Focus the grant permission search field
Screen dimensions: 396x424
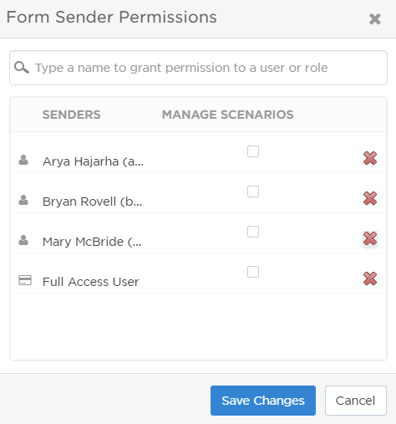(198, 68)
